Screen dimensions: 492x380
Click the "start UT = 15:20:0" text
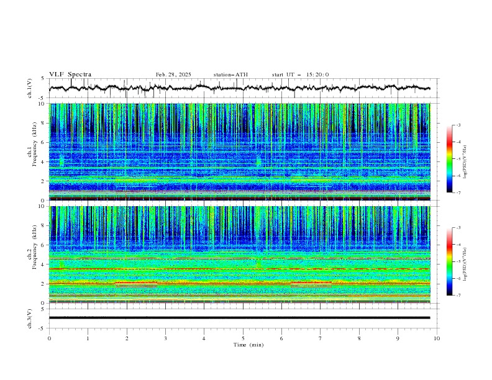pos(300,75)
